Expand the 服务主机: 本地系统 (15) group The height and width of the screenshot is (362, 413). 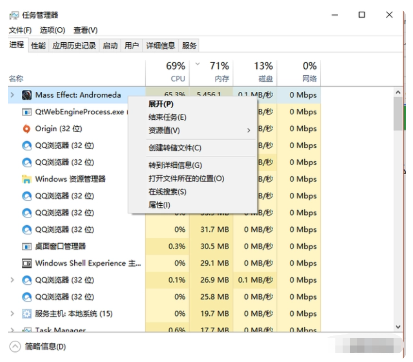point(13,313)
